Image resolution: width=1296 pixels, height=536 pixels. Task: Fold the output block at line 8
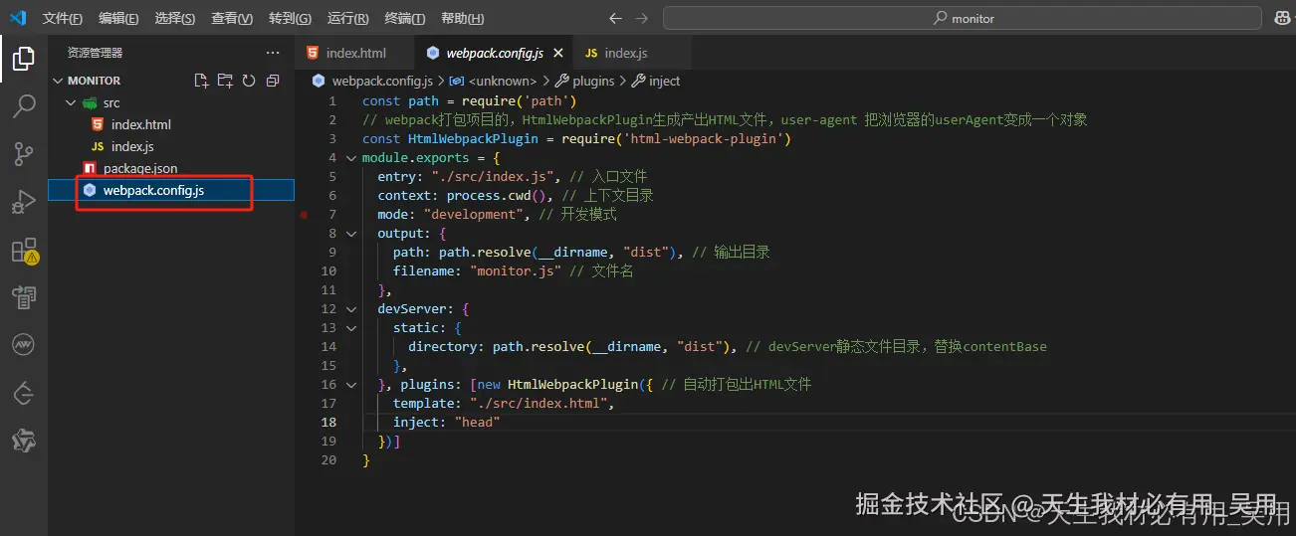[350, 234]
